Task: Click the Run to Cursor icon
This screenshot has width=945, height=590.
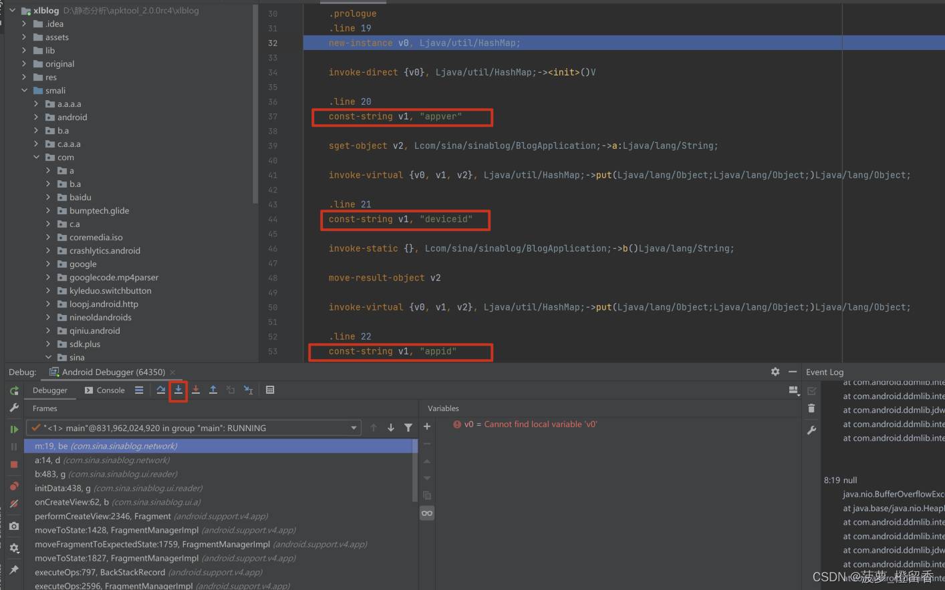Action: [248, 390]
